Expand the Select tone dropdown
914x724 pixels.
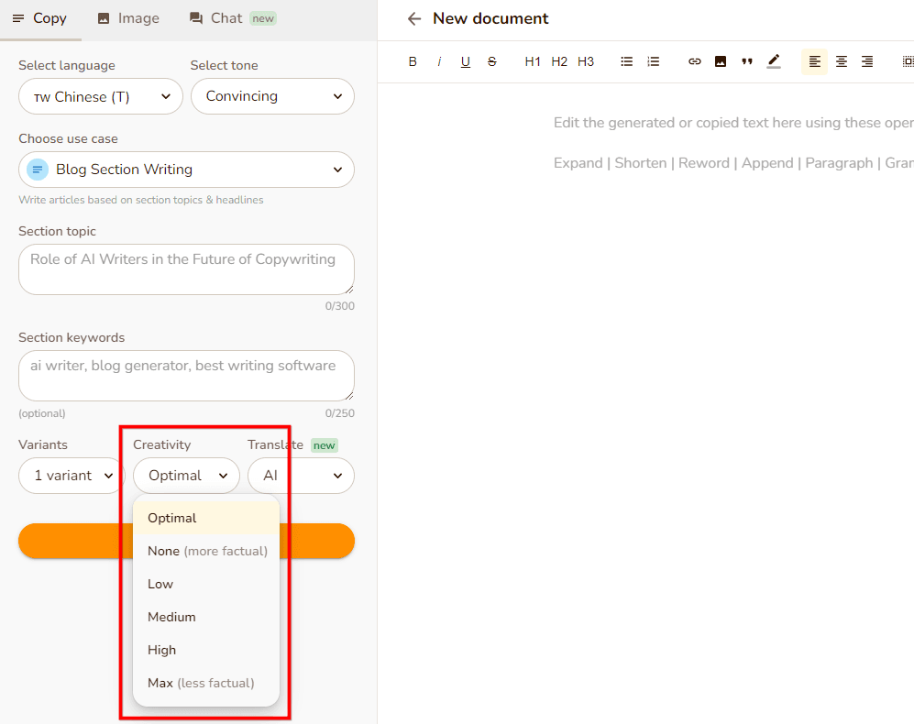272,96
